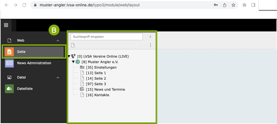Collapse the Web module group

click(x=58, y=41)
